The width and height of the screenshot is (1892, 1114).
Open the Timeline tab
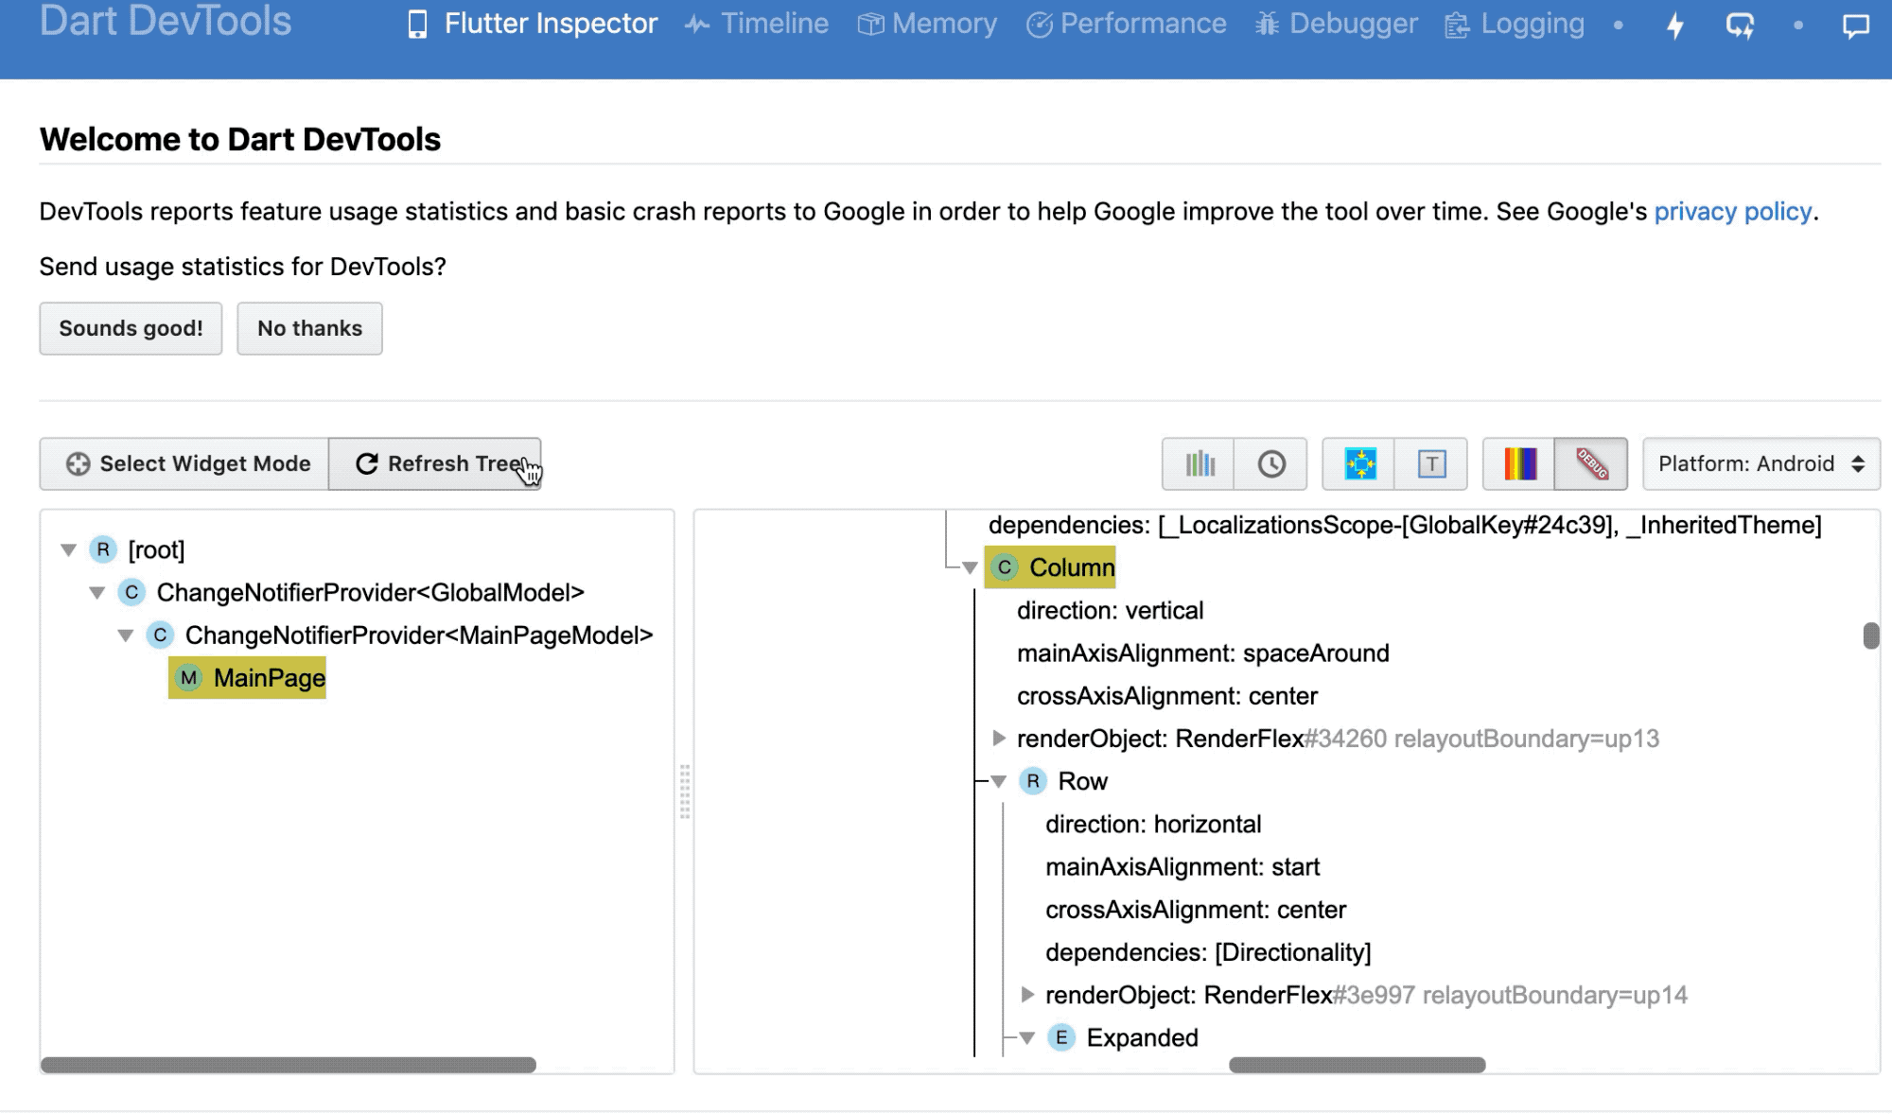pos(757,24)
